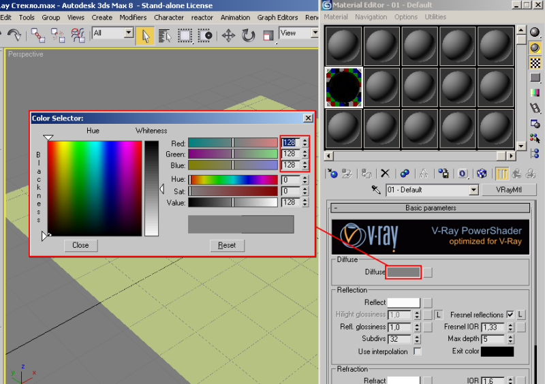Viewport: 545px width, 384px height.
Task: Click the Reset Map/Mtl X icon
Action: pos(385,173)
